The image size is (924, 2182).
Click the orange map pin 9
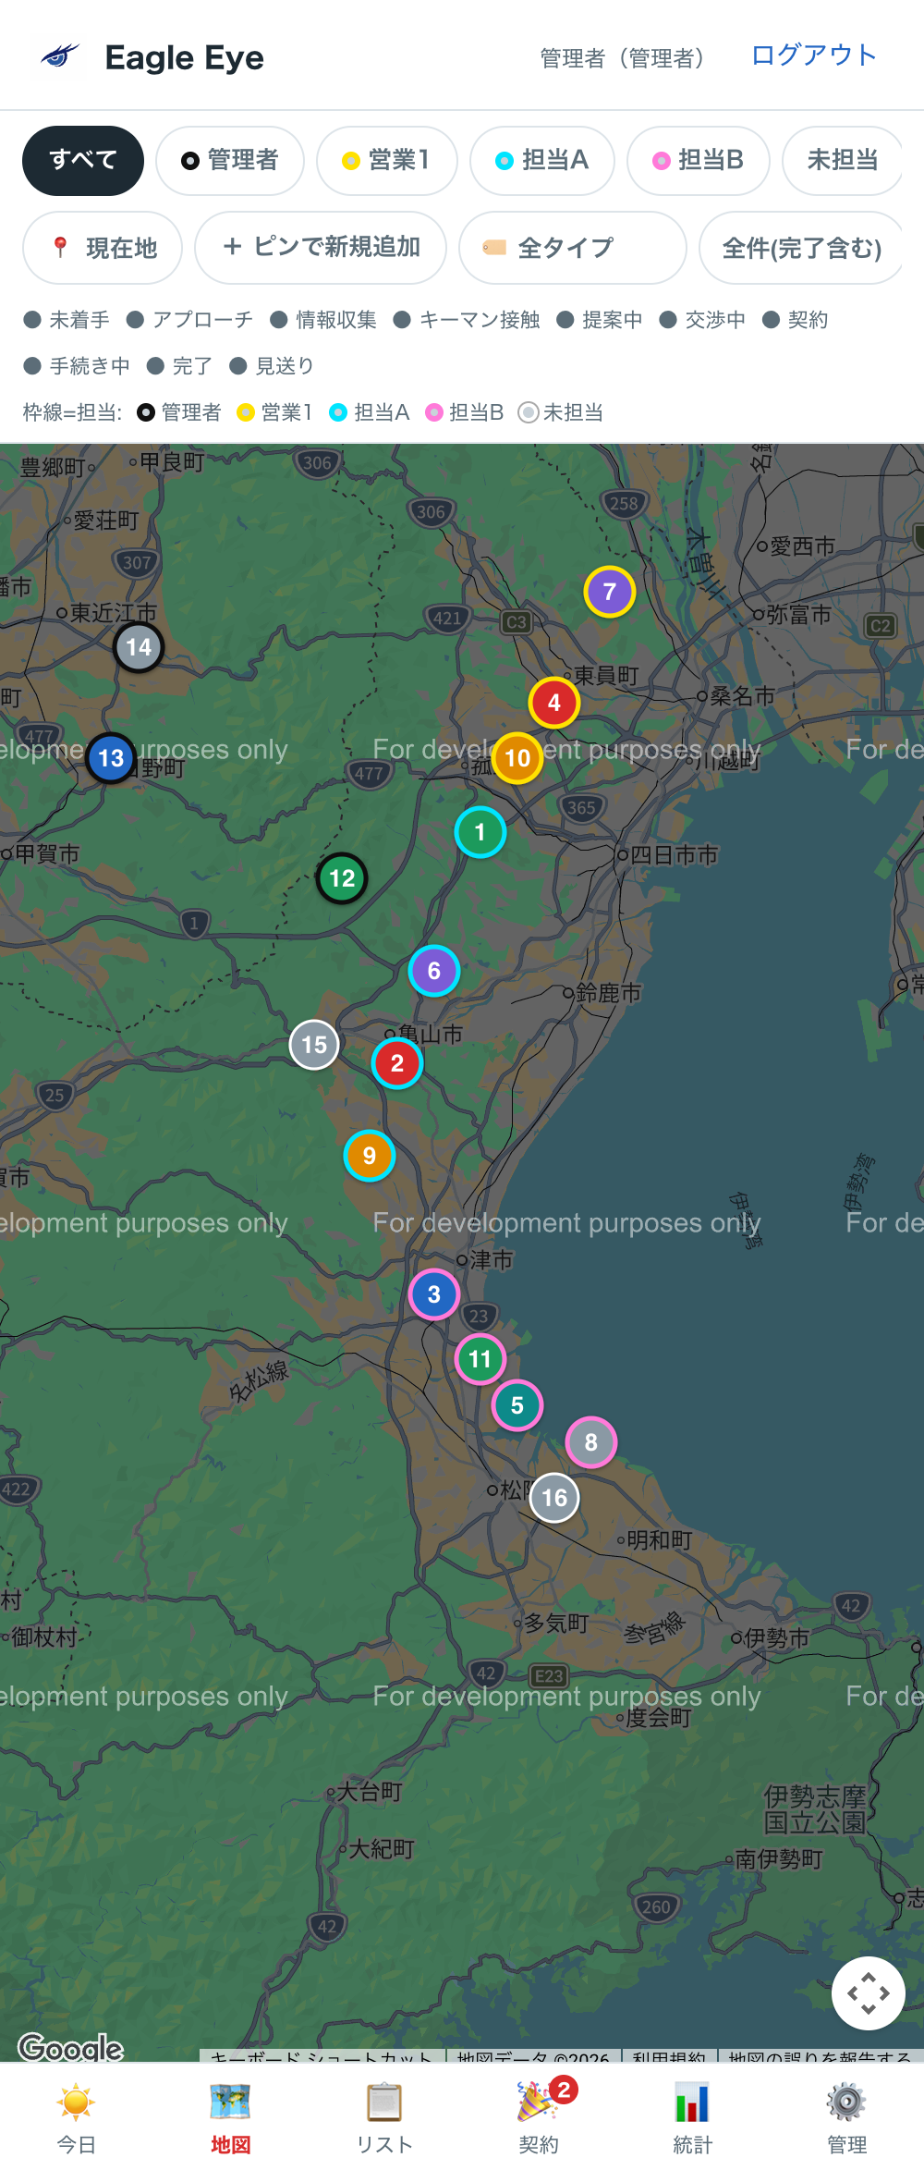coord(370,1156)
